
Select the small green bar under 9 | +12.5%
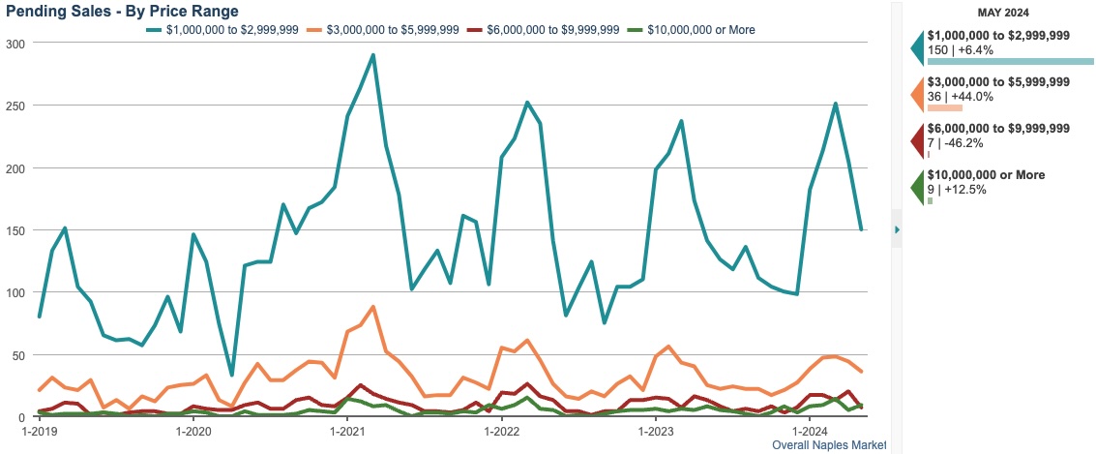point(930,200)
